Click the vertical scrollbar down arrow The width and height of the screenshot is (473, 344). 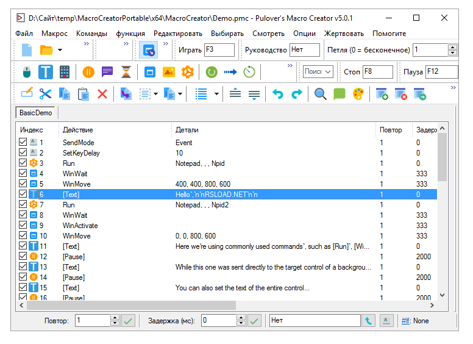(x=443, y=295)
